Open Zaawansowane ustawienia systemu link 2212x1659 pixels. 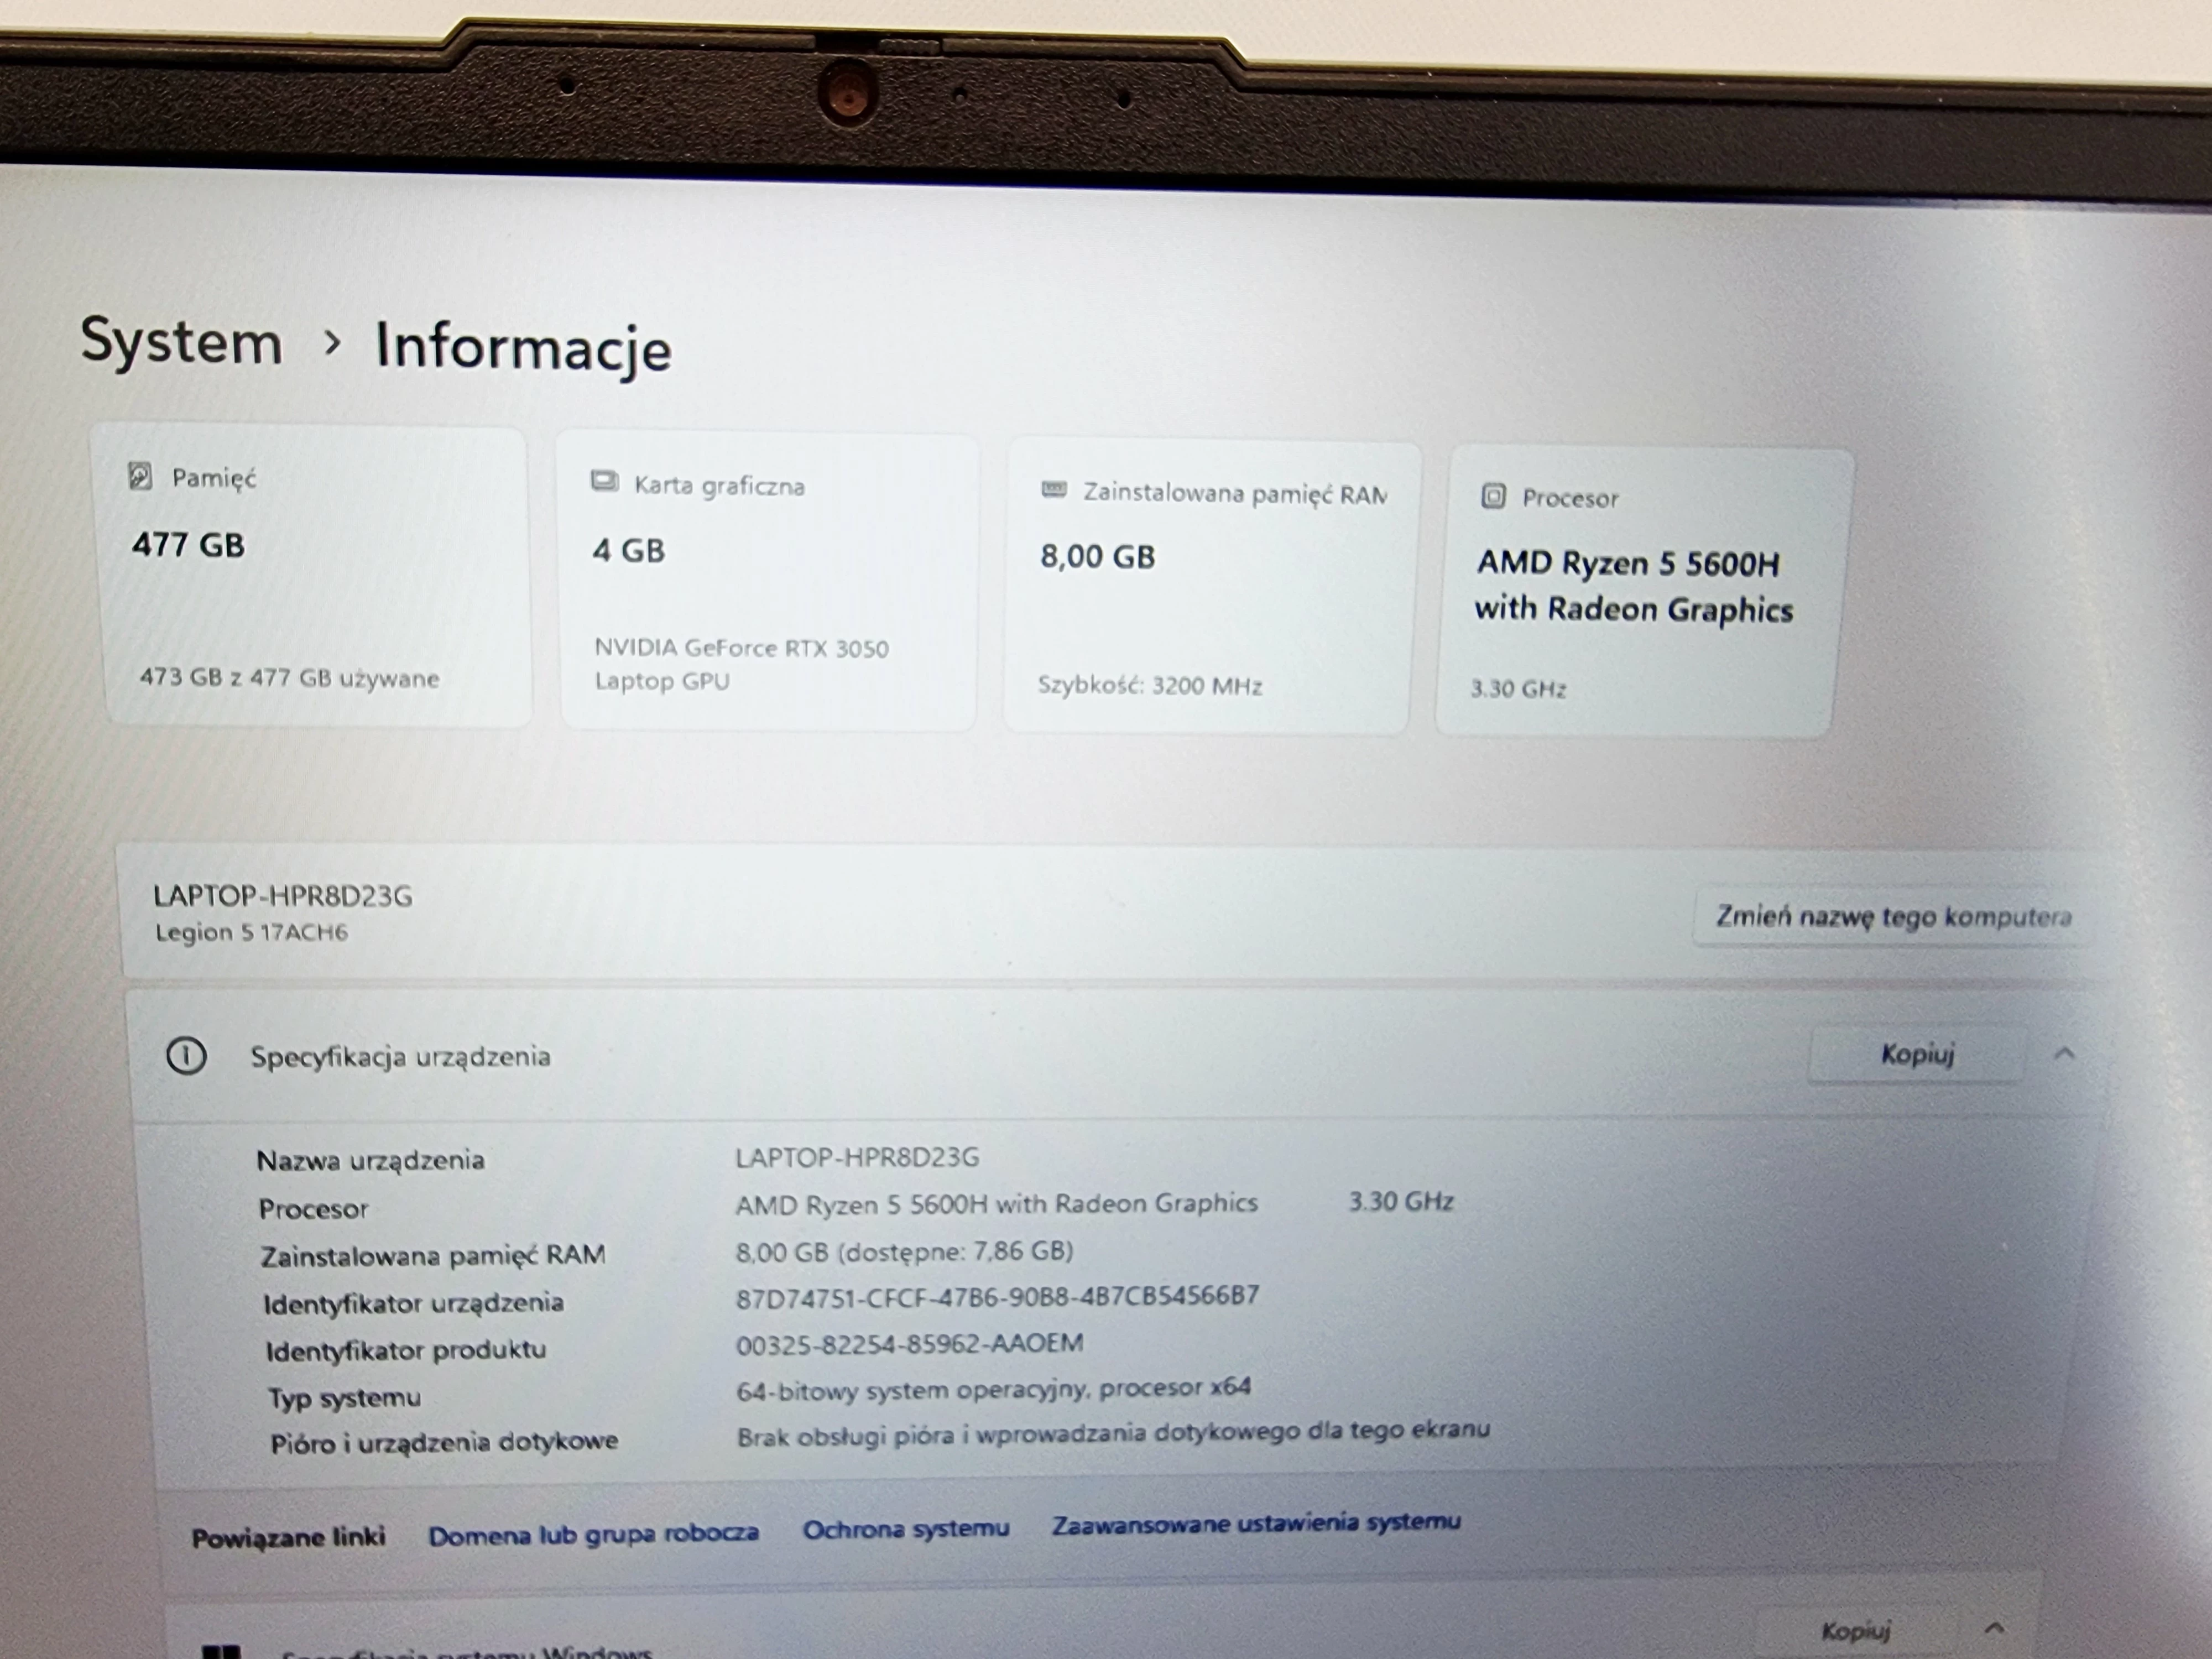tap(1255, 1524)
